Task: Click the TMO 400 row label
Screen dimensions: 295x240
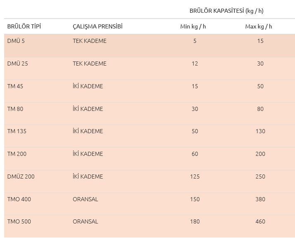Action: (19, 199)
